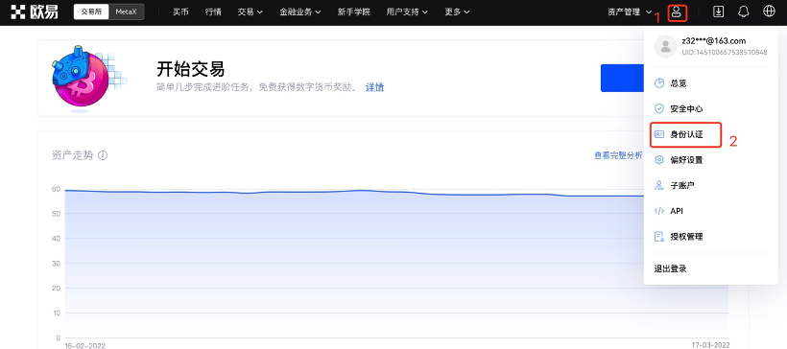This screenshot has width=787, height=349.
Task: Switch to the MetaX tab
Action: pos(126,12)
